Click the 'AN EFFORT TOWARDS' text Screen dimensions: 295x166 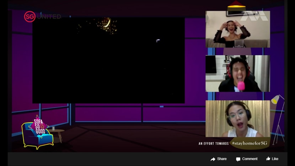click(214, 143)
